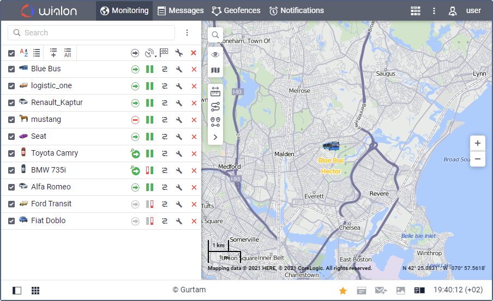The width and height of the screenshot is (493, 301).
Task: Open options menu beside search field
Action: click(x=187, y=33)
